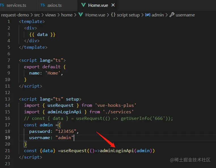Click adminLoginApi in the import statement
The image size is (216, 168).
click(64, 112)
